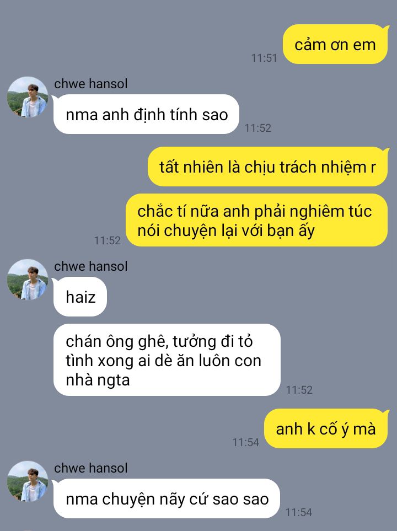The width and height of the screenshot is (397, 531).
Task: Open the avatar beside 'nma anh định tính sao'
Action: click(x=28, y=97)
